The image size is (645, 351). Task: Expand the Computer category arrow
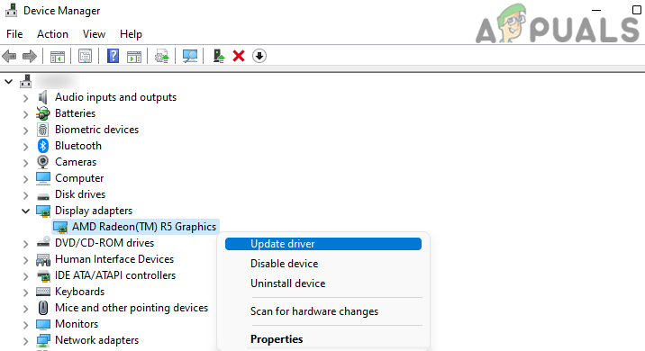(25, 179)
